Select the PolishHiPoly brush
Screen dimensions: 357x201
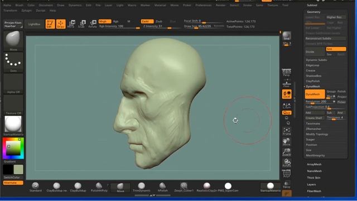99,188
